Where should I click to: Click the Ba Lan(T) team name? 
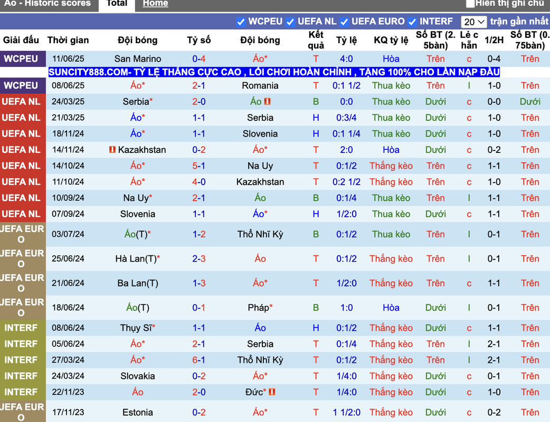coord(138,283)
